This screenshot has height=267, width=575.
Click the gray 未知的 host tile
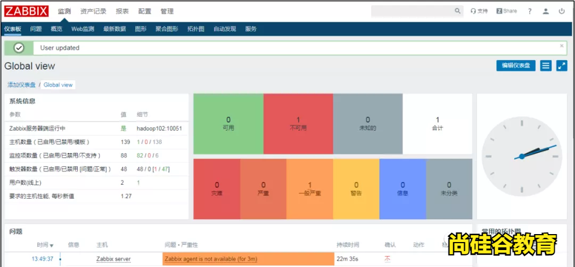(x=368, y=124)
